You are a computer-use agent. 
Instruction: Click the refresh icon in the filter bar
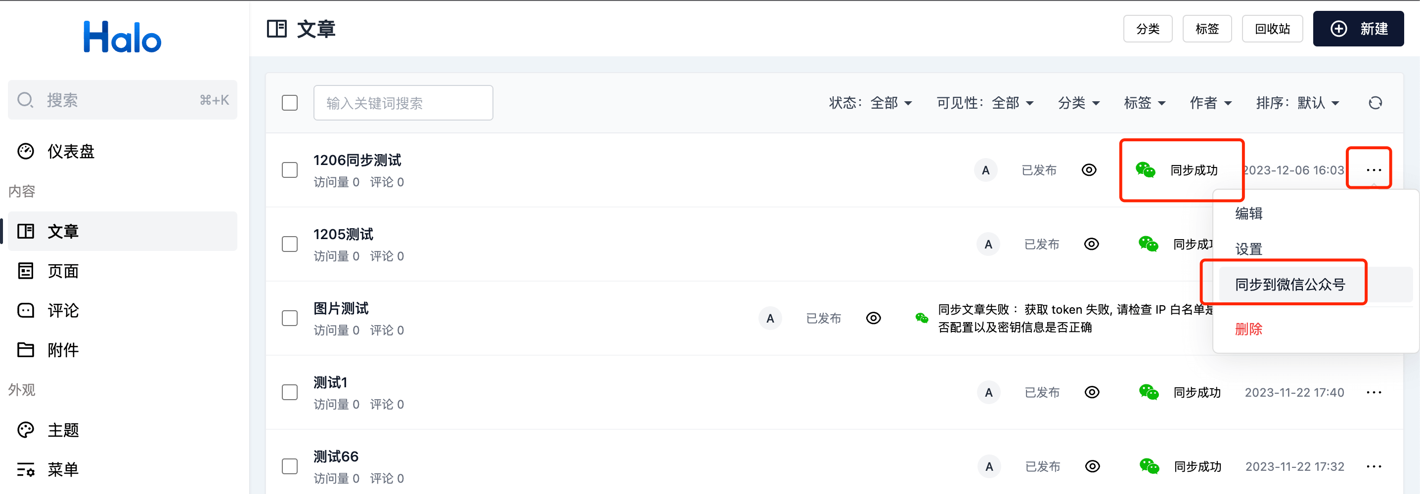[x=1375, y=103]
